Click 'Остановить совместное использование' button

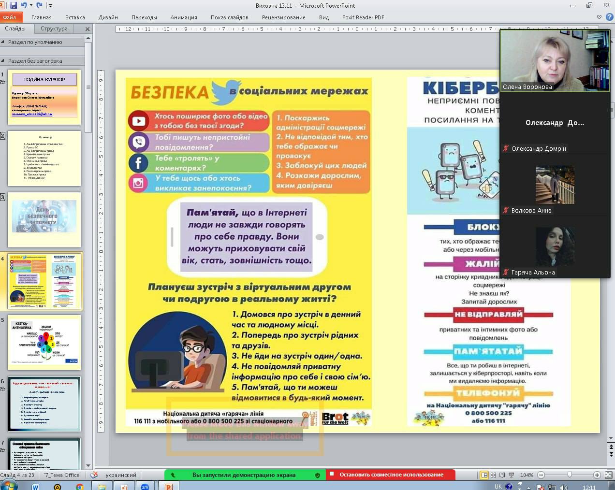391,475
